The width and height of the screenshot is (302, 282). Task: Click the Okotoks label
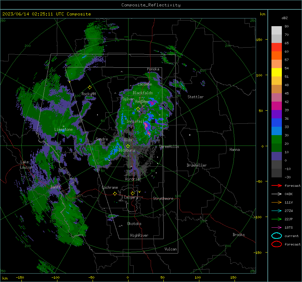click(x=134, y=224)
